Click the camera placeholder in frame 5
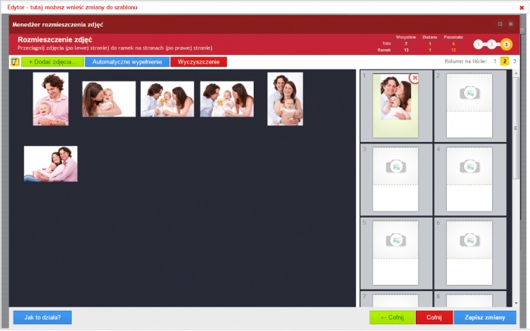The height and width of the screenshot is (331, 530). pos(396,240)
